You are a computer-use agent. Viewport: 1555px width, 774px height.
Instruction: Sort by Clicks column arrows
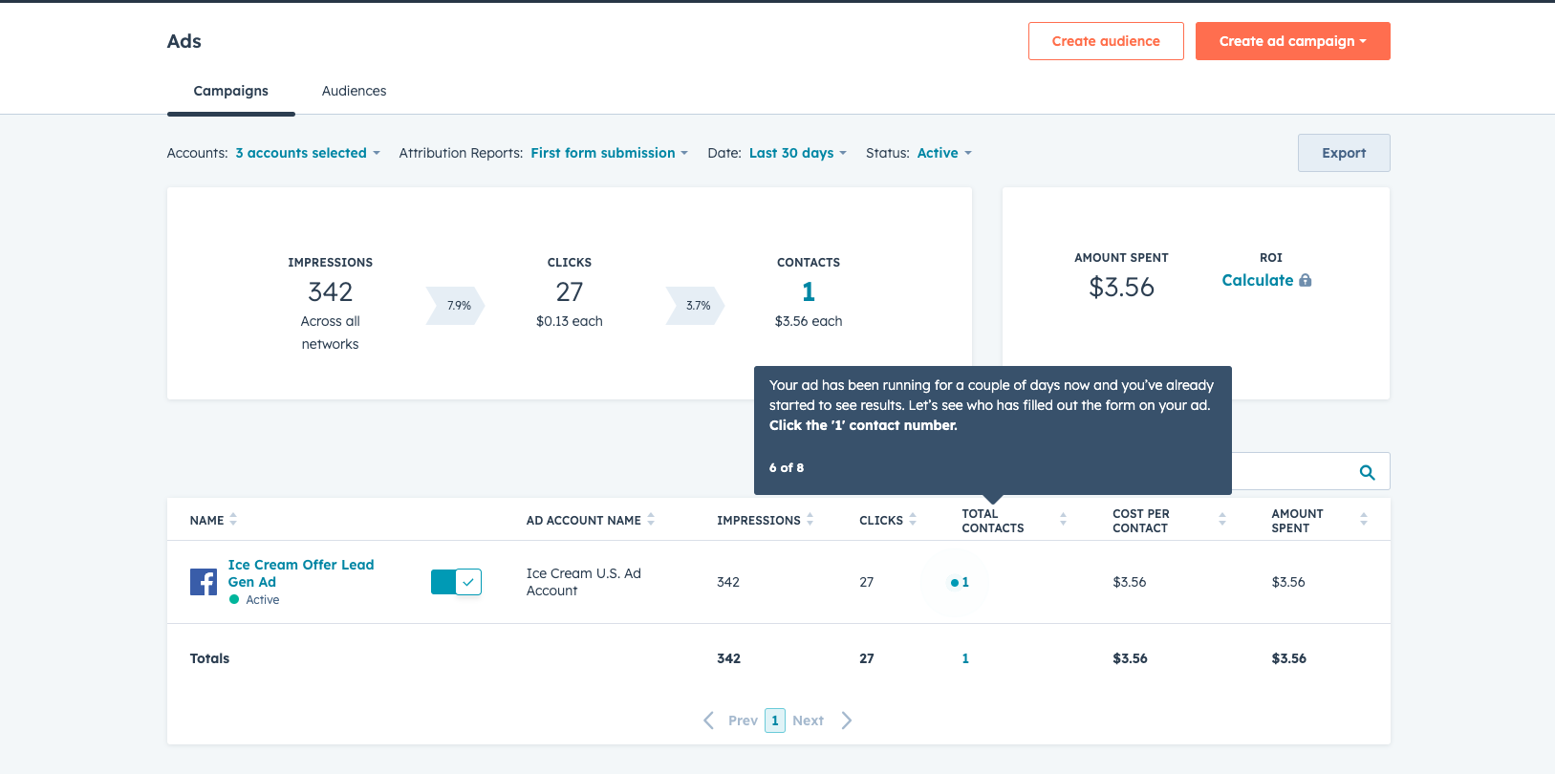pos(913,520)
